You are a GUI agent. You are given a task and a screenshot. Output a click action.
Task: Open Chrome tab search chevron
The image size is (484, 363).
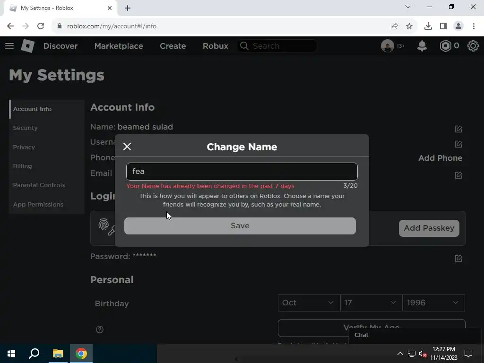coord(408,7)
